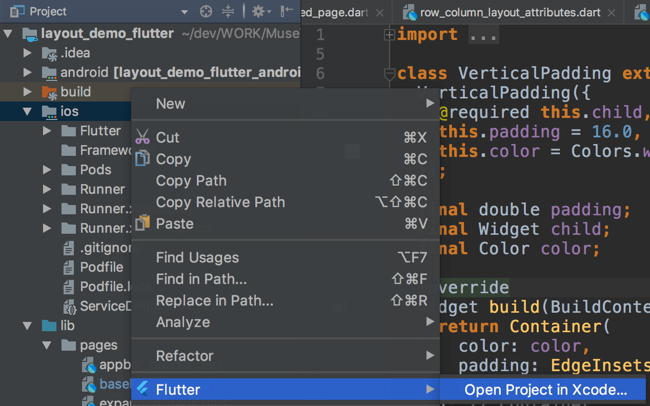This screenshot has height=406, width=650.
Task: Click the Copy documents icon
Action: point(143,159)
